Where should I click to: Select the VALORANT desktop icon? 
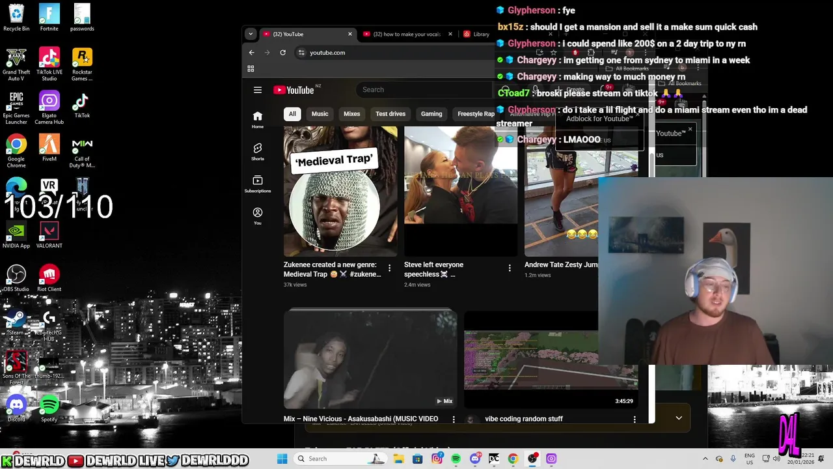point(49,235)
